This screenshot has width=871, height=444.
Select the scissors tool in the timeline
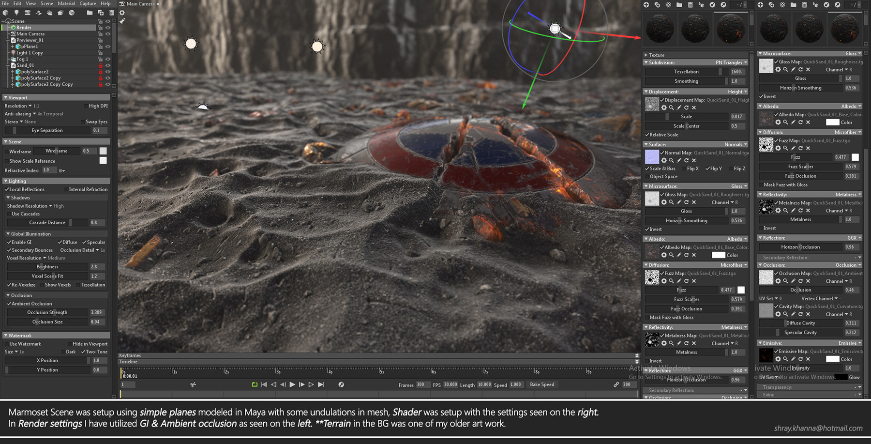click(193, 384)
